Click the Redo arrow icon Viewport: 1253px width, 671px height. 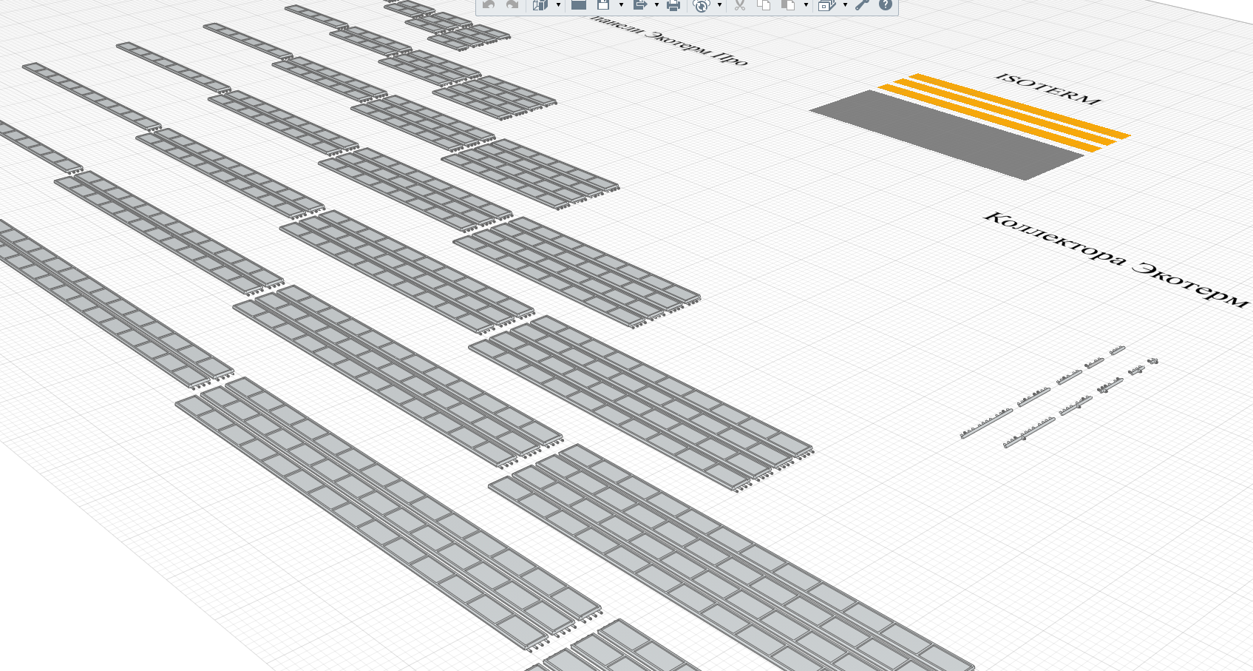click(x=512, y=5)
